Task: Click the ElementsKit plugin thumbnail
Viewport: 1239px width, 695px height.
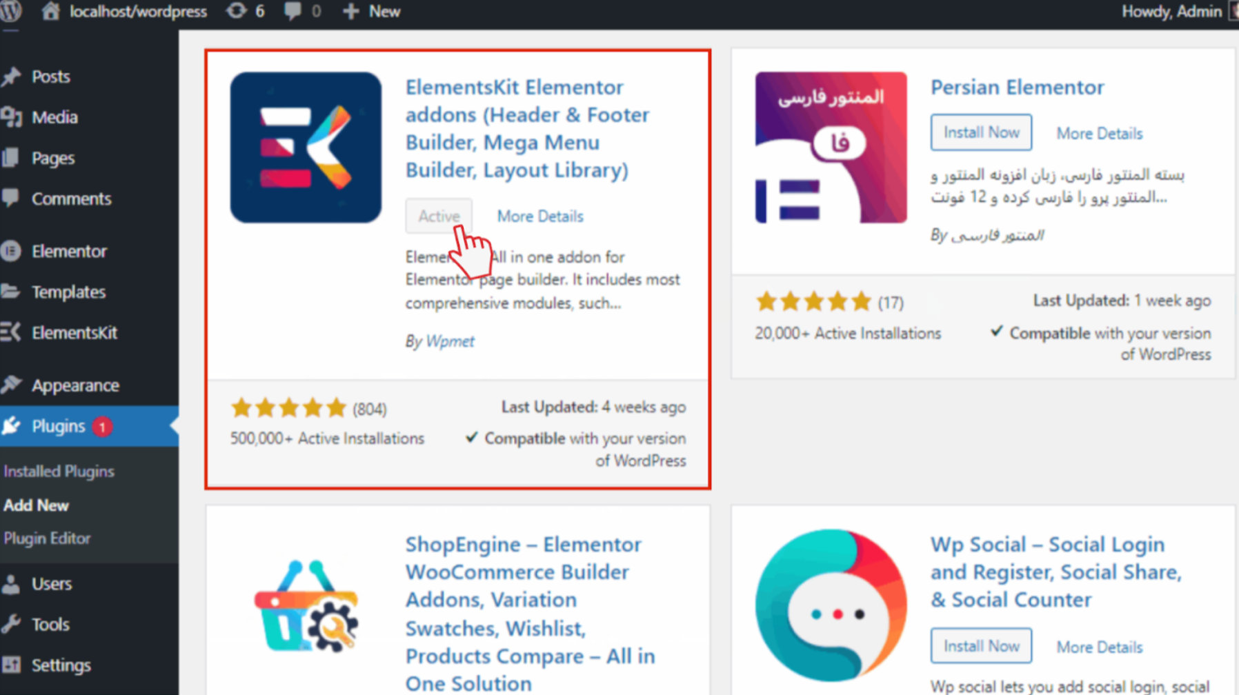Action: click(x=306, y=148)
